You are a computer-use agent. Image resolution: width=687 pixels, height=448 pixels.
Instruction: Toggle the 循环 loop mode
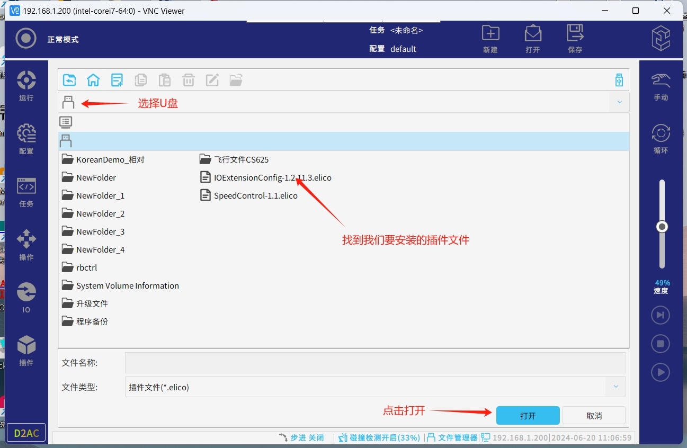[x=661, y=139]
